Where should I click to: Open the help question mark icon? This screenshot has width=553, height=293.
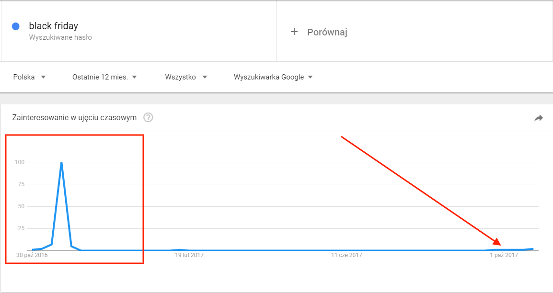click(x=148, y=118)
